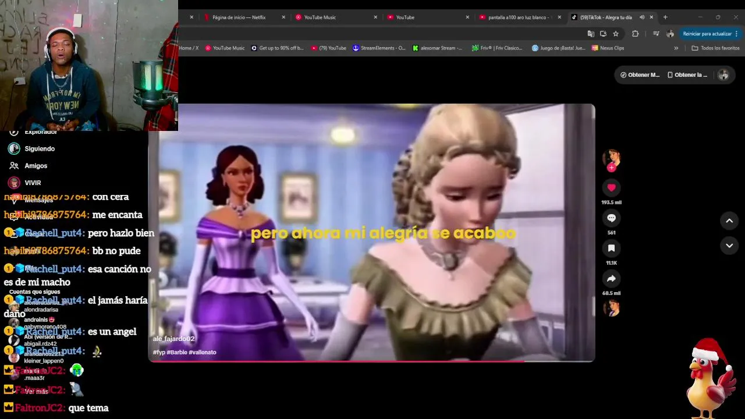
Task: Open Siguiendo in TikTok sidebar
Action: point(32,149)
